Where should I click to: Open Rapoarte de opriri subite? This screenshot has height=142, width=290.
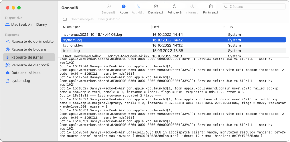click(29, 41)
